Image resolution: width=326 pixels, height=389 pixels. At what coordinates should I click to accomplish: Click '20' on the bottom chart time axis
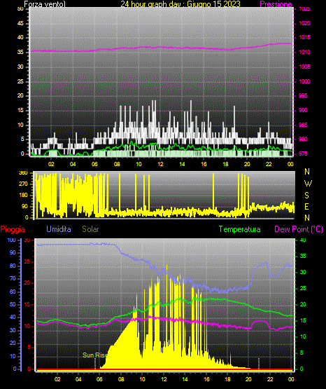point(248,379)
